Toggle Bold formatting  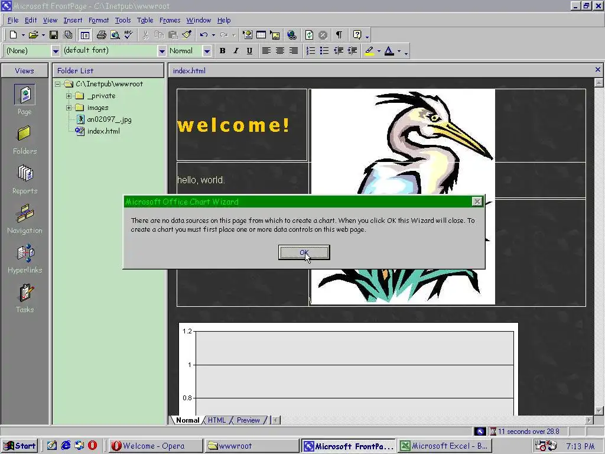coord(223,51)
